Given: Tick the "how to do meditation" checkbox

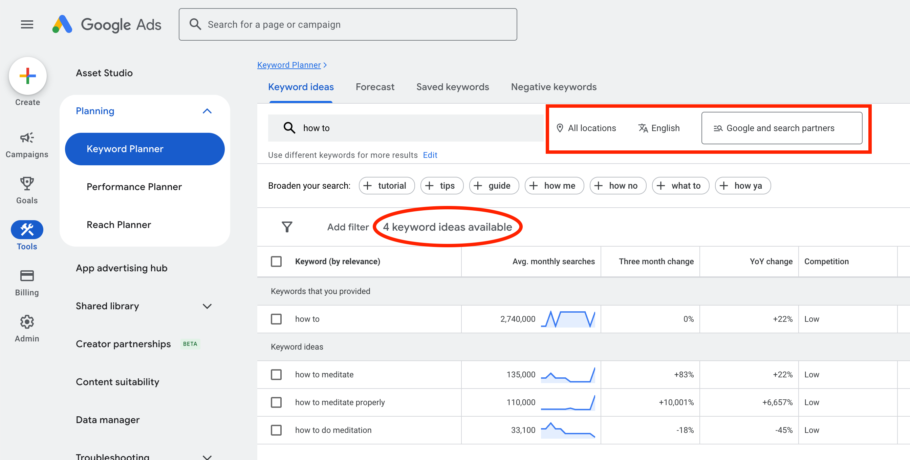Looking at the screenshot, I should click(x=276, y=430).
